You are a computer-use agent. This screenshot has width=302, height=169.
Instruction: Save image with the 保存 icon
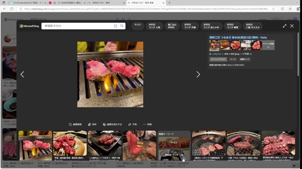[x=92, y=124]
